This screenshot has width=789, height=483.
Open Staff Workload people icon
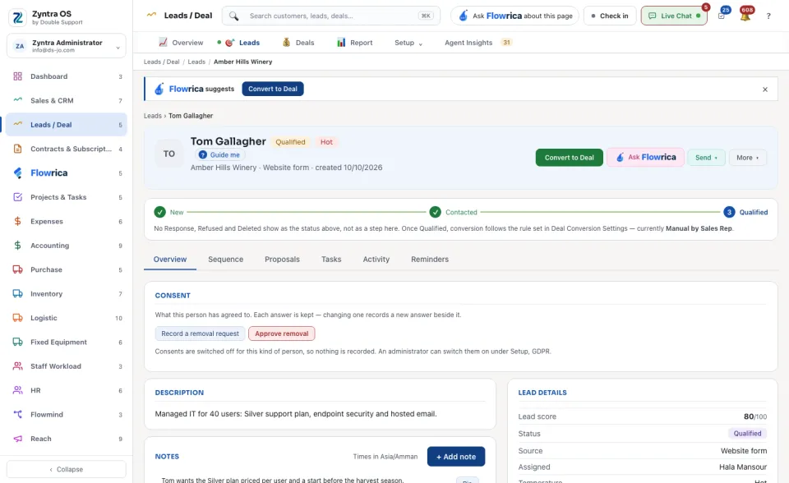point(17,366)
